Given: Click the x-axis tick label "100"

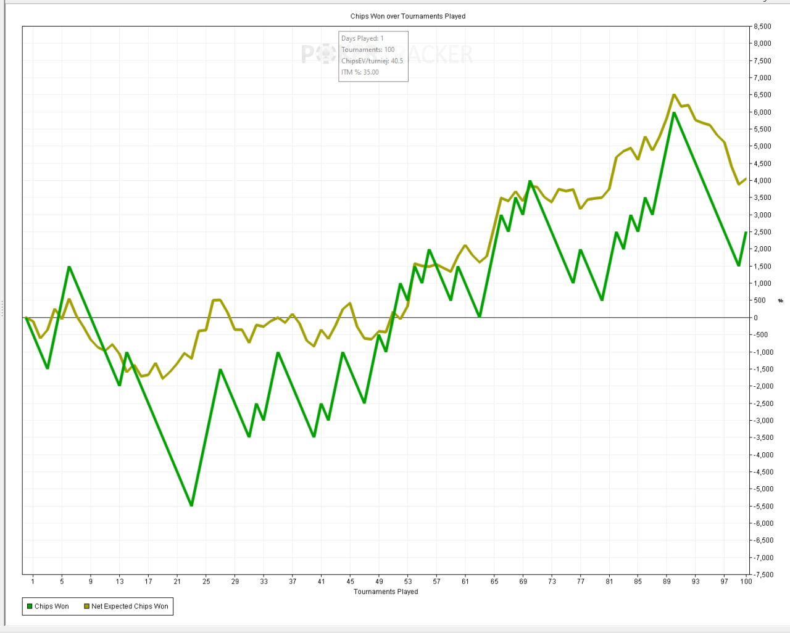Looking at the screenshot, I should click(746, 581).
